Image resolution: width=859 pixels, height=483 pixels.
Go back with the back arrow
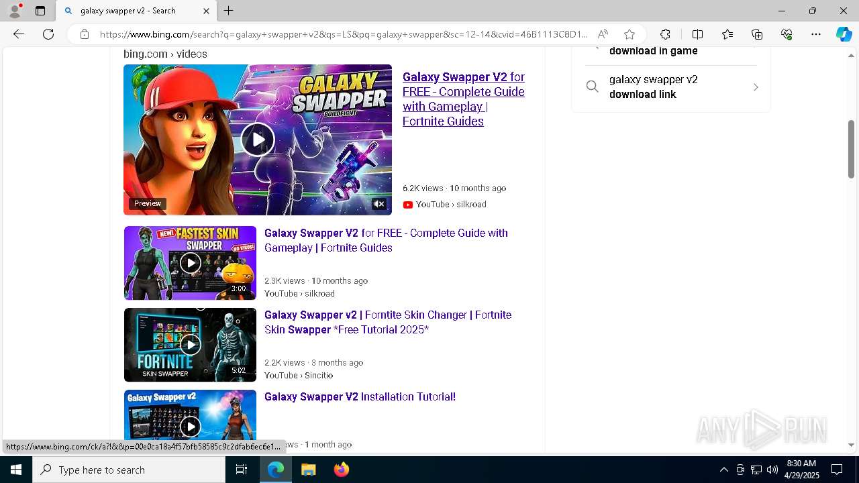click(19, 34)
